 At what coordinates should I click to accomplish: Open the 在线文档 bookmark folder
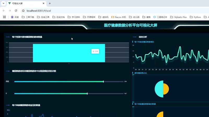pyautogui.click(x=59, y=17)
